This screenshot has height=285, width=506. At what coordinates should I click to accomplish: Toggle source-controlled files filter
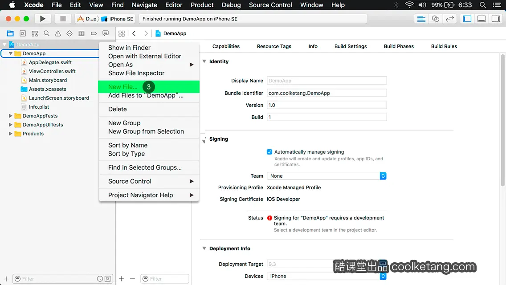pyautogui.click(x=108, y=279)
